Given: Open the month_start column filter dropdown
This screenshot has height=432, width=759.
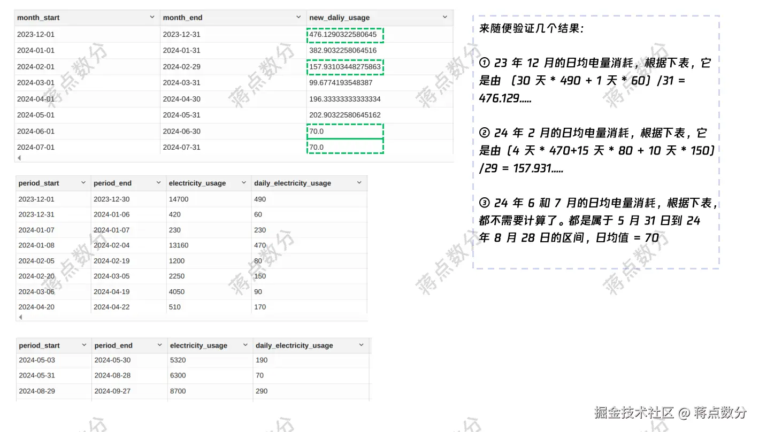Looking at the screenshot, I should tap(152, 17).
